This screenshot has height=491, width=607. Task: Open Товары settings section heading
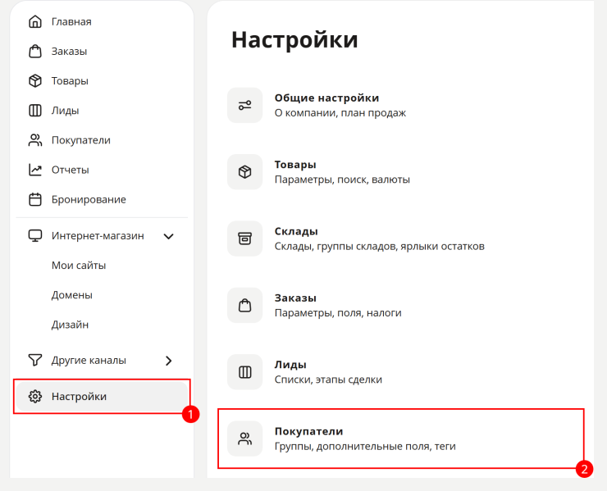pyautogui.click(x=295, y=165)
